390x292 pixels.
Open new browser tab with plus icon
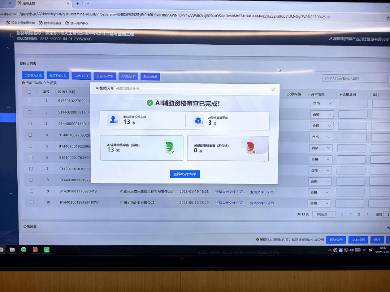click(x=77, y=4)
